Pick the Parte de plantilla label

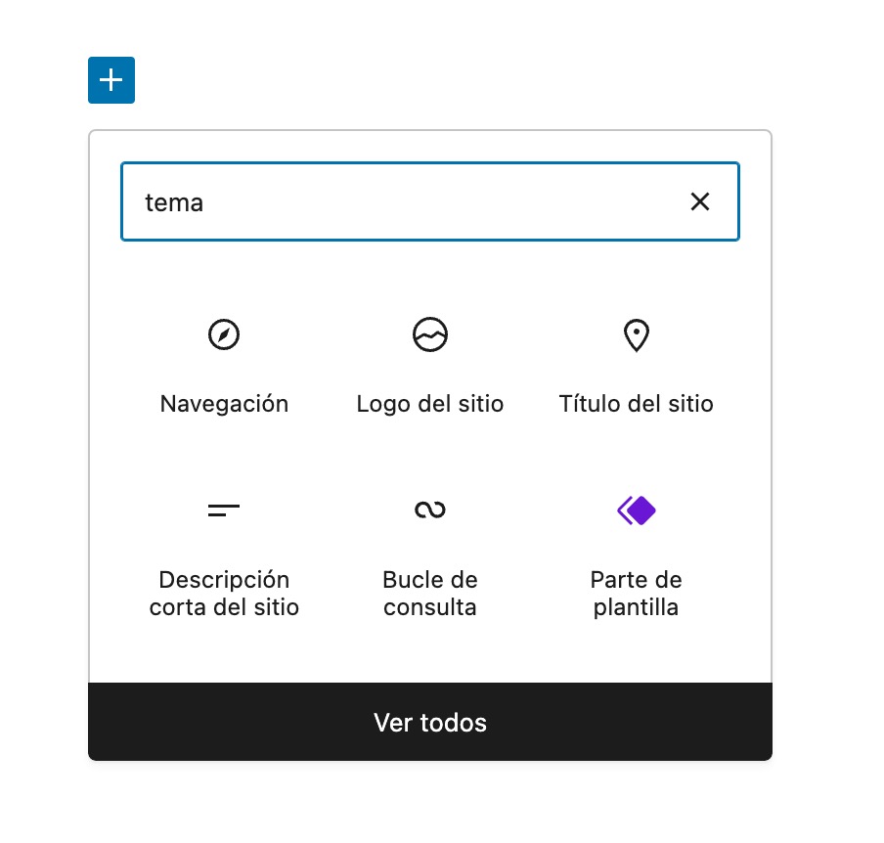pos(637,594)
